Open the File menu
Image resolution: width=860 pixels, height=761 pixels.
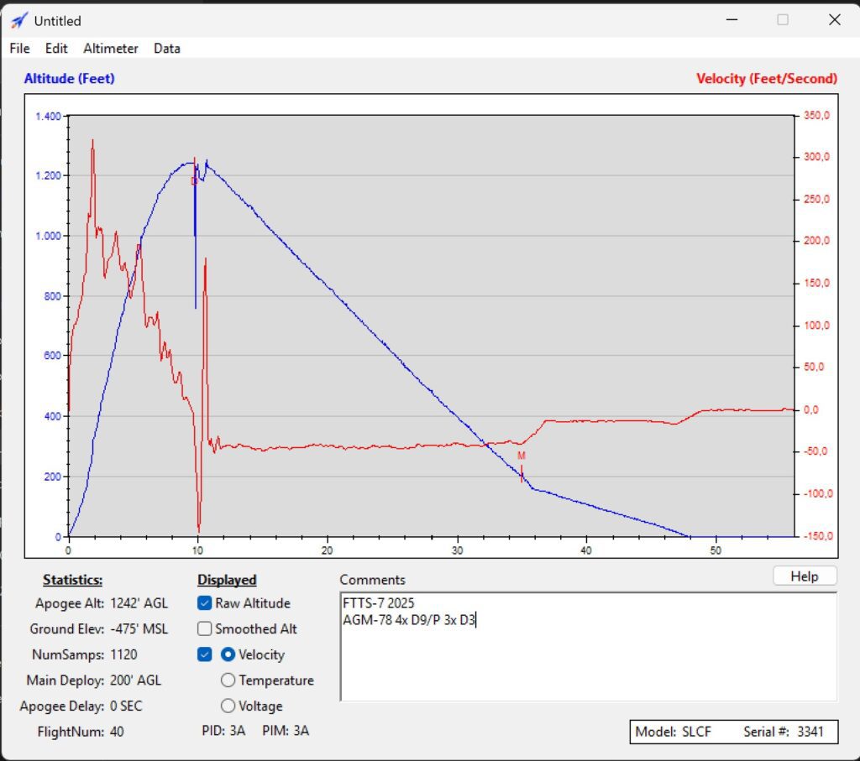pyautogui.click(x=19, y=49)
